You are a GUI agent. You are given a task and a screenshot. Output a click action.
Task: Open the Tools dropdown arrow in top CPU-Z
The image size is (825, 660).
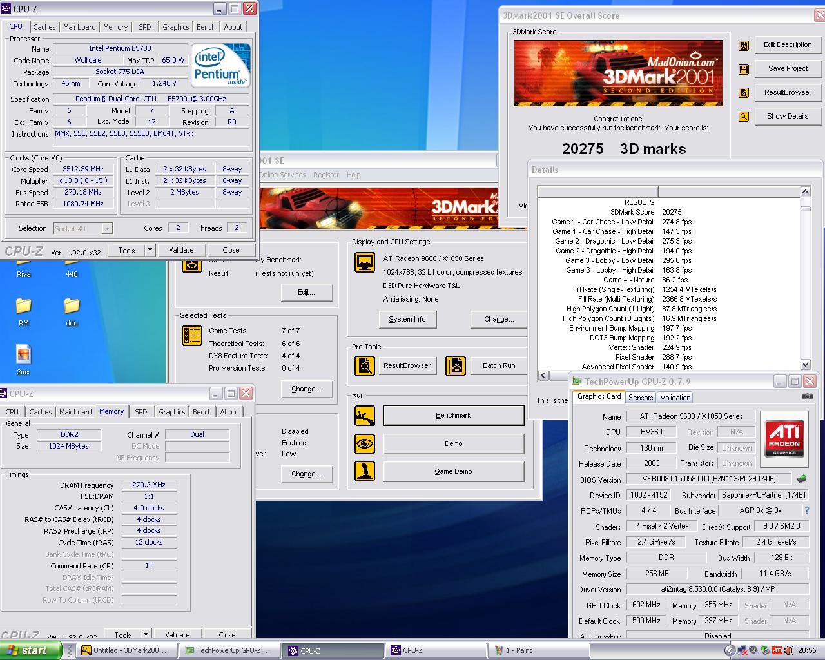pos(150,250)
